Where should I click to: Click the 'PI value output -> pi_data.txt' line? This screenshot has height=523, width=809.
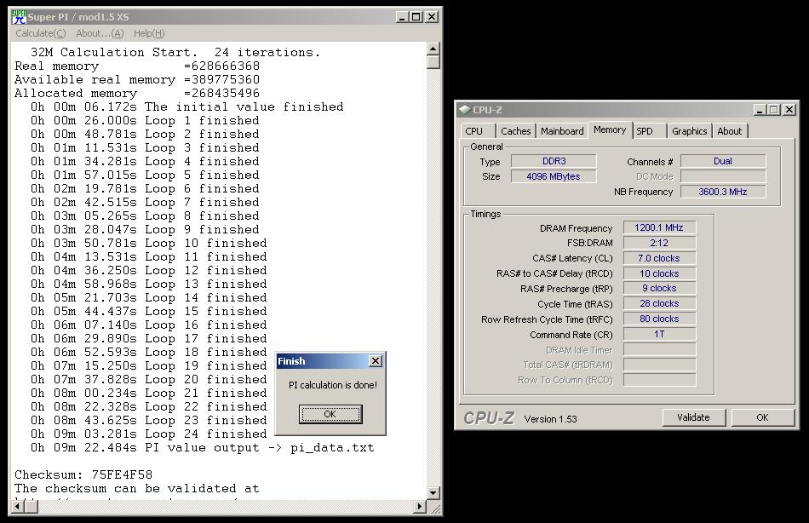[203, 448]
